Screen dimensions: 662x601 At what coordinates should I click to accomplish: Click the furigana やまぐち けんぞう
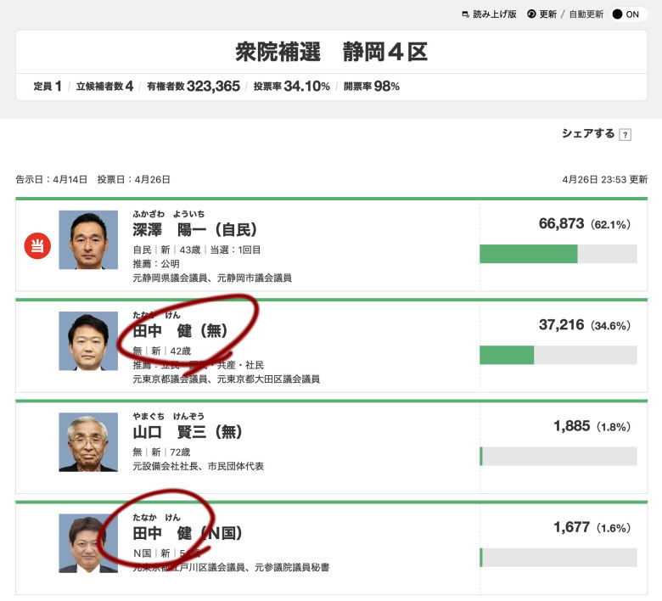[168, 417]
